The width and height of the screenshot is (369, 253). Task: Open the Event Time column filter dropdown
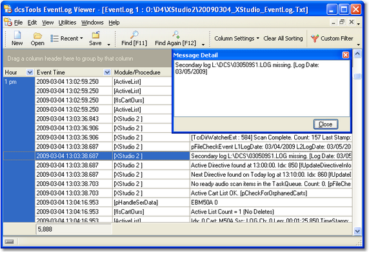point(107,72)
